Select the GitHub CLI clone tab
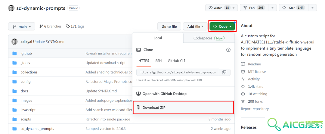 (176, 61)
